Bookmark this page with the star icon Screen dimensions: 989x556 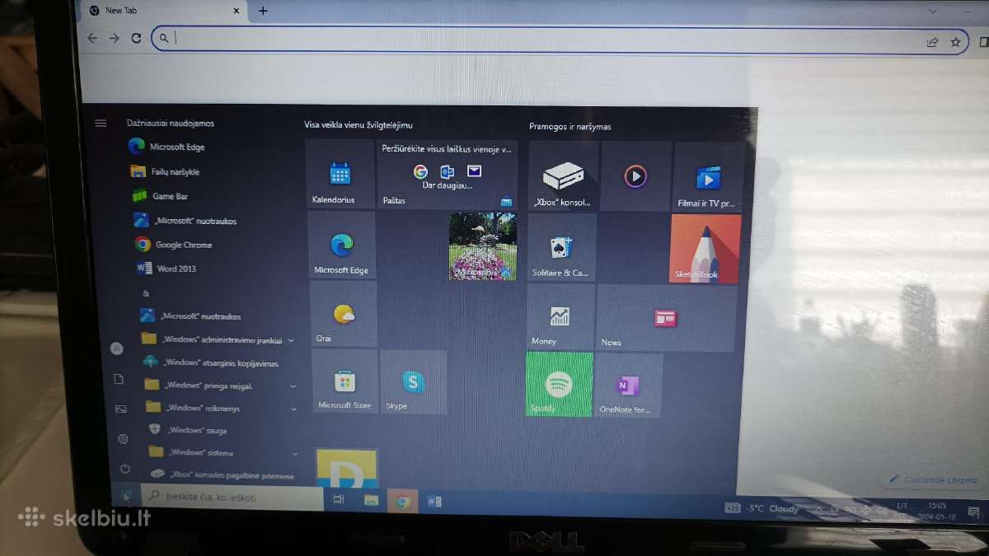955,42
